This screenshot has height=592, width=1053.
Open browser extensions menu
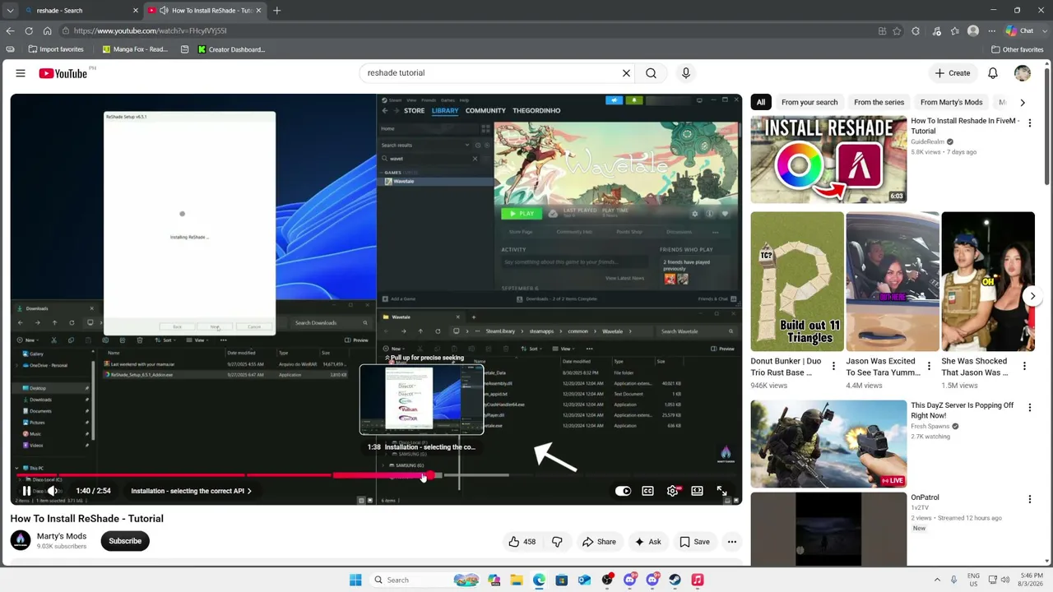(x=916, y=31)
